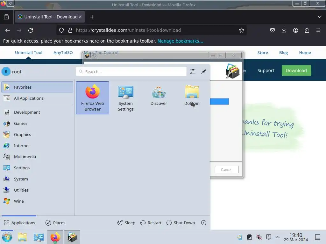Open Multimedia category
Viewport: 326px width, 244px height.
pos(37,157)
